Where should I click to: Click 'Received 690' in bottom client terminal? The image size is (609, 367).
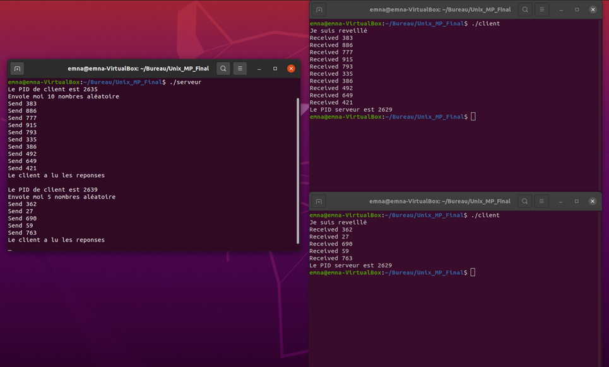331,244
